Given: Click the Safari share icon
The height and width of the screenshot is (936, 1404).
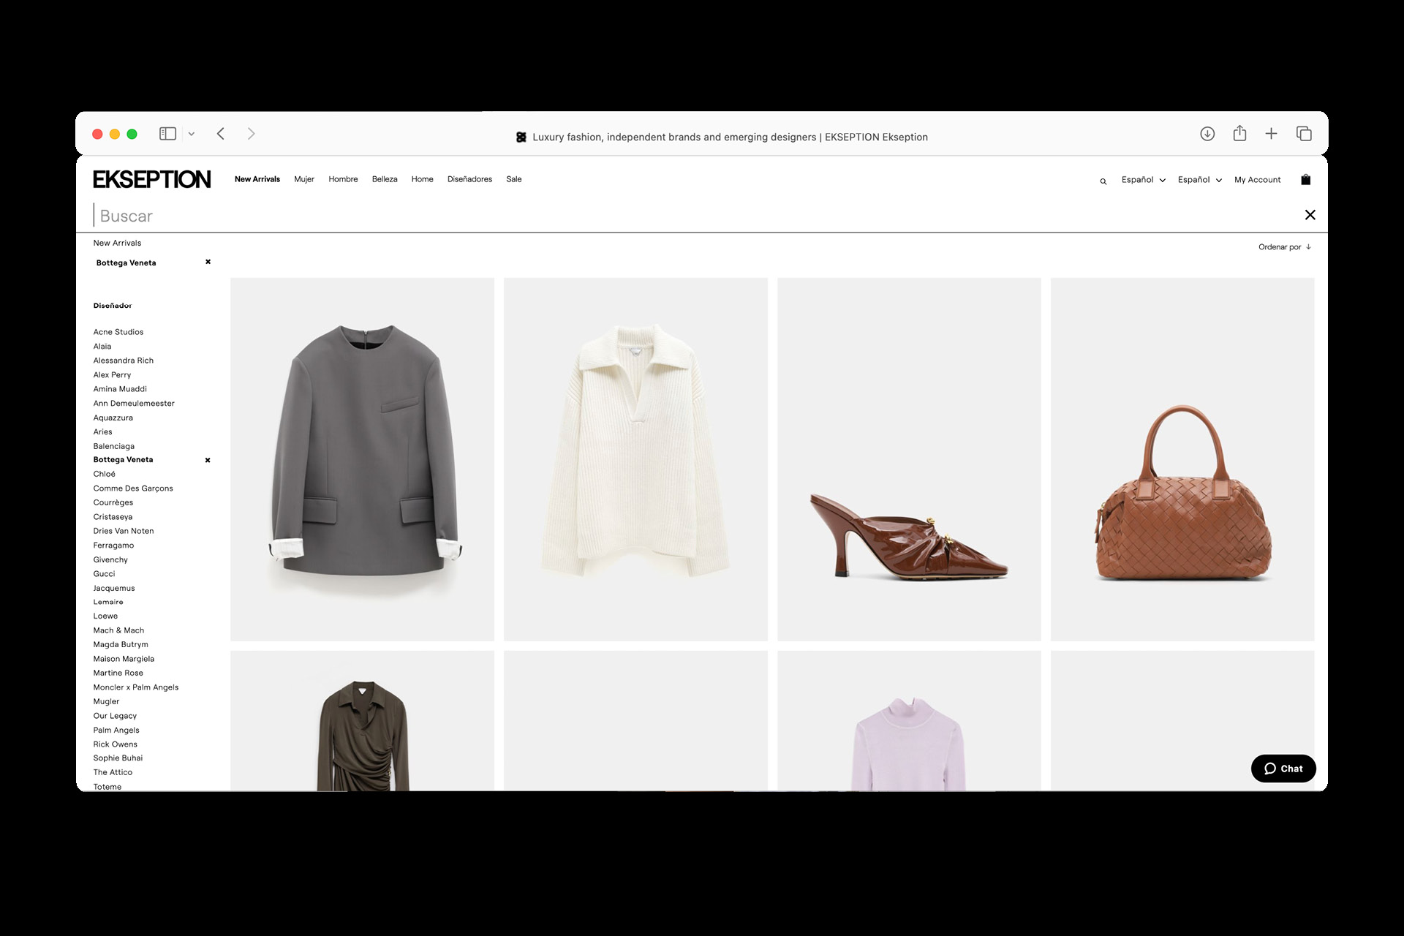Looking at the screenshot, I should (x=1239, y=134).
